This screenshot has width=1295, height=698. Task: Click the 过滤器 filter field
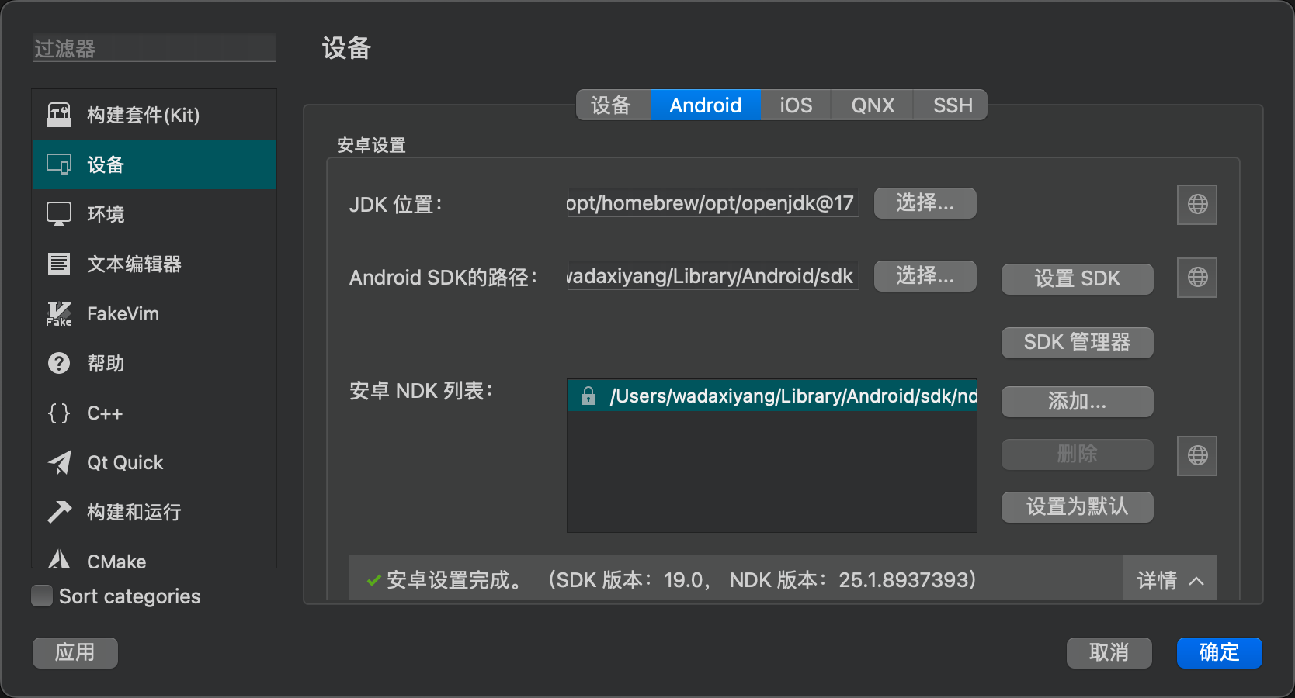154,47
